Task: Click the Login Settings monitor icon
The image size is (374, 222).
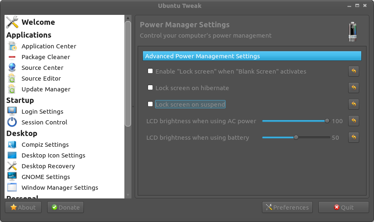Action: 12,111
